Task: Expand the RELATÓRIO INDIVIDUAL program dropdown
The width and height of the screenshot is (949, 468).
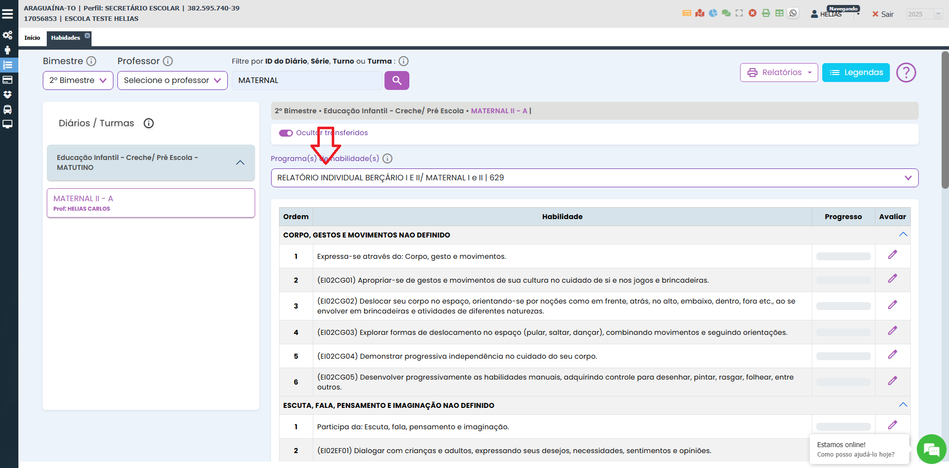Action: [594, 178]
